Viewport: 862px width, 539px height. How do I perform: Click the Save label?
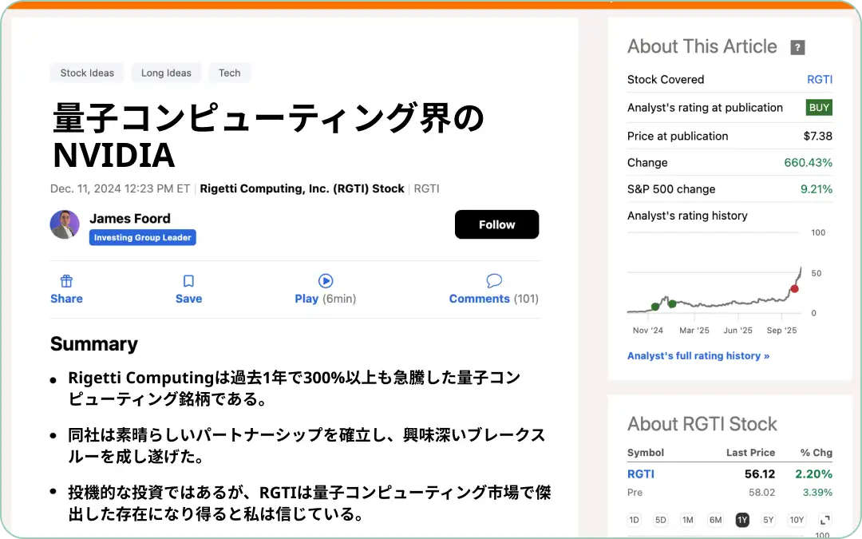point(188,299)
